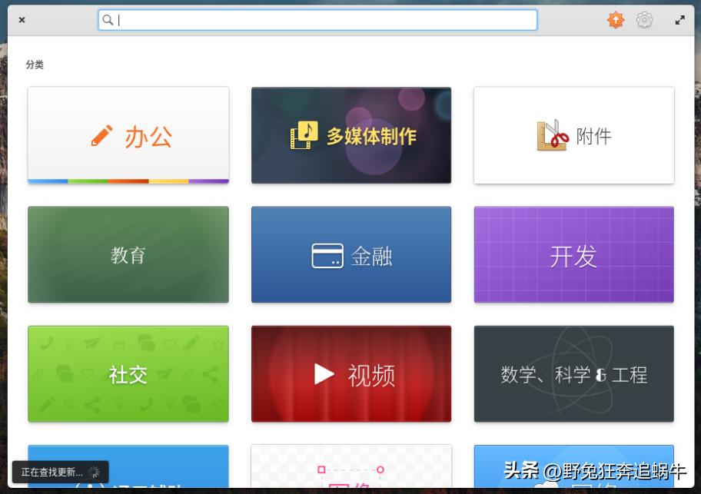This screenshot has width=701, height=494.
Task: Open the 金融 category
Action: [350, 254]
